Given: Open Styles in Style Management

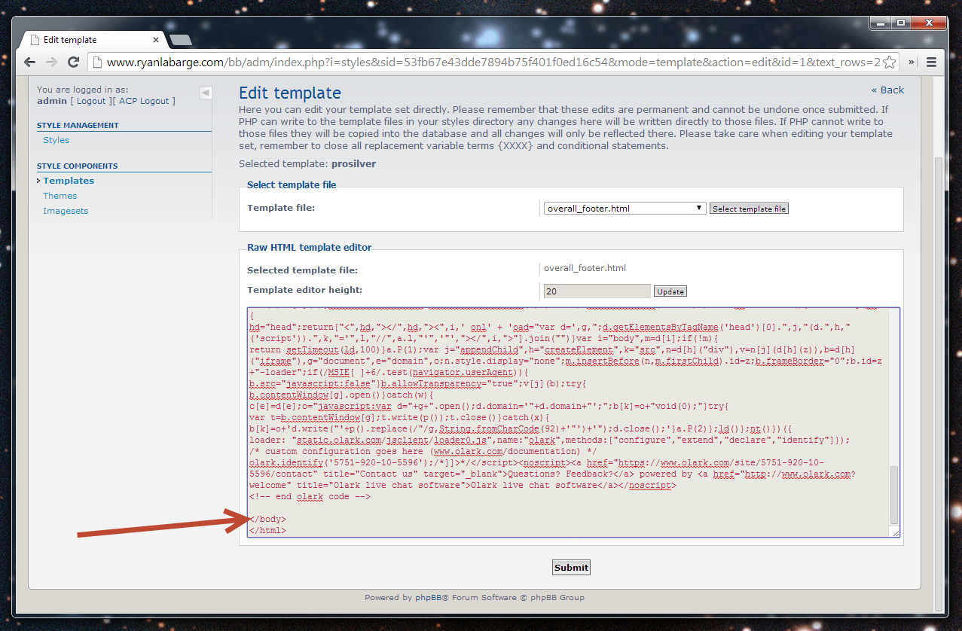Looking at the screenshot, I should (x=56, y=140).
